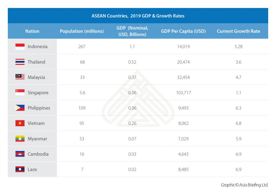Viewport: 276px width, 196px height.
Task: Click the Thailand flag icon
Action: click(20, 62)
